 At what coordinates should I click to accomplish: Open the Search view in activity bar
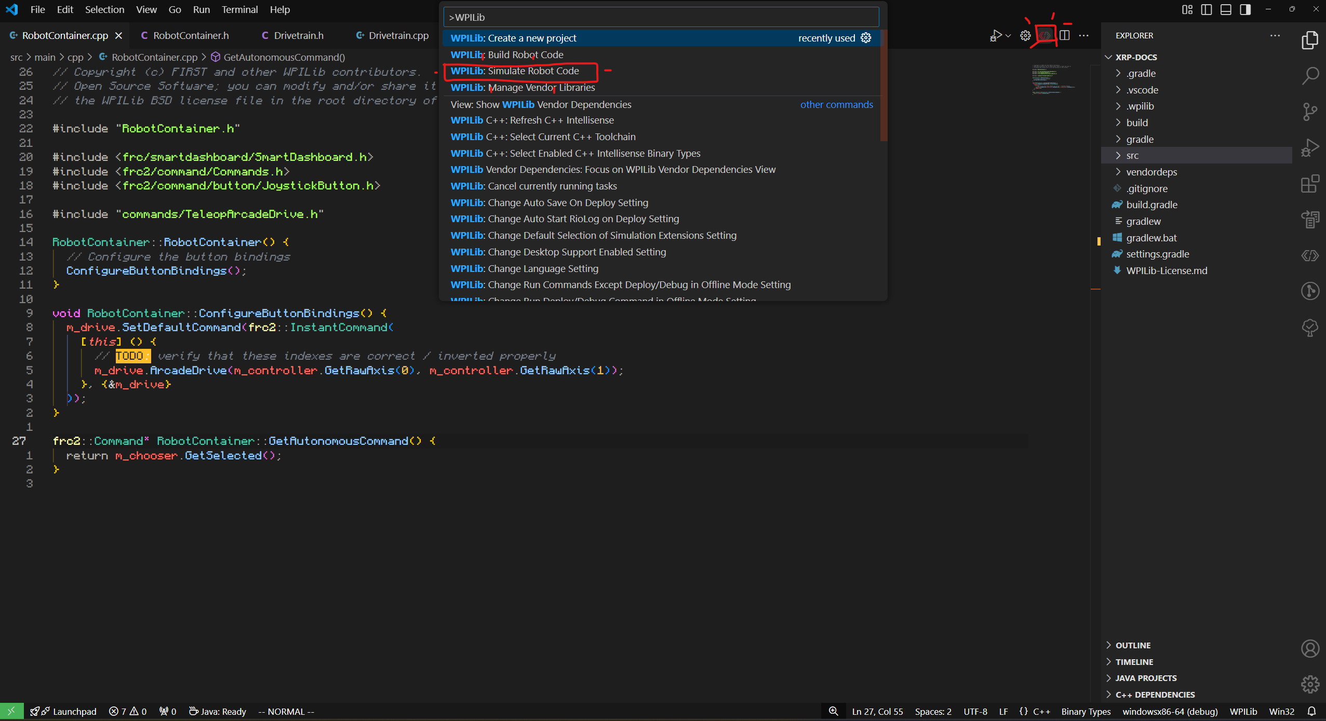click(1310, 76)
